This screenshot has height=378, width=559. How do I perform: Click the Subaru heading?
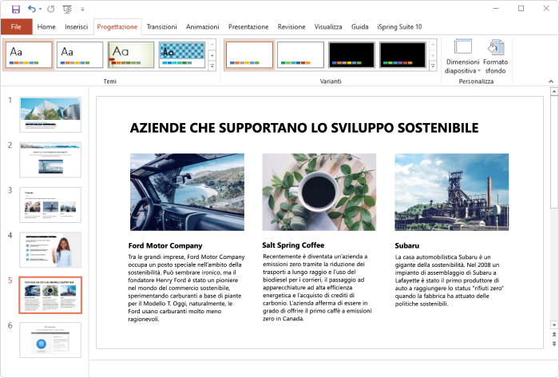point(406,245)
